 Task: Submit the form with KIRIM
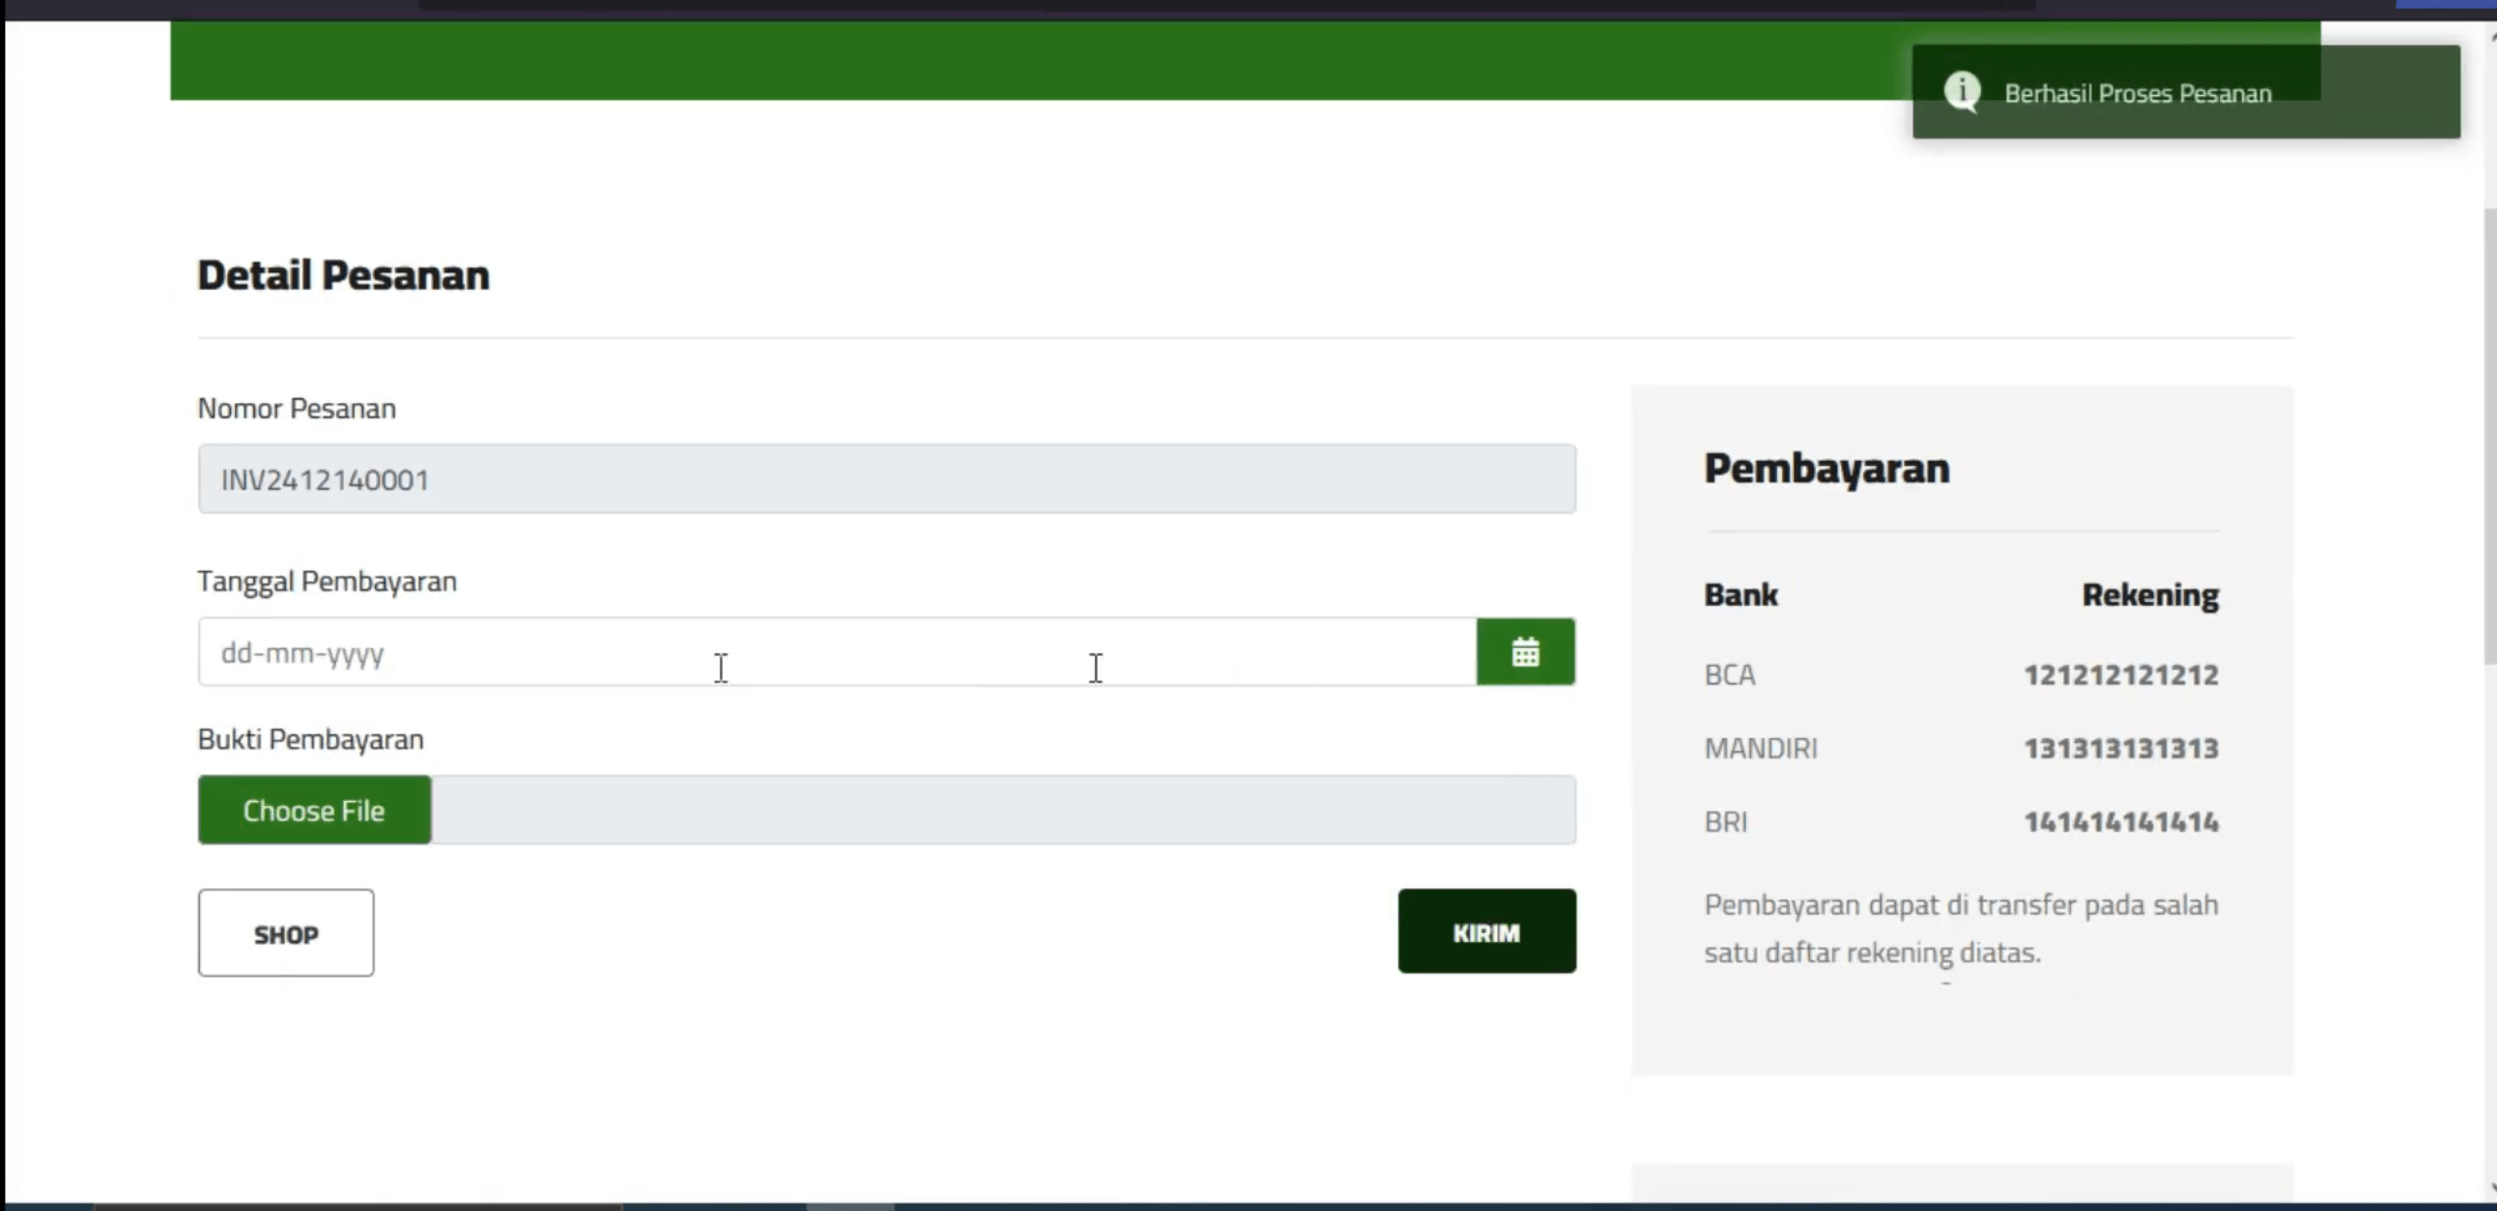[1486, 932]
